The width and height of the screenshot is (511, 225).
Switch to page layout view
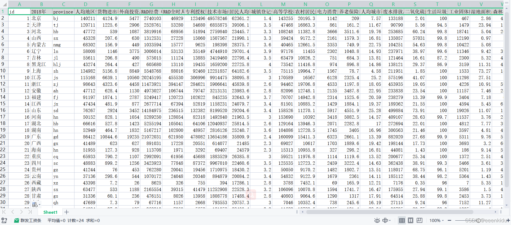pyautogui.click(x=410, y=220)
